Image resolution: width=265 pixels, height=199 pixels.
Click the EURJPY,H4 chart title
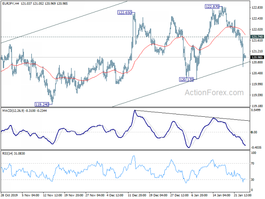point(11,4)
